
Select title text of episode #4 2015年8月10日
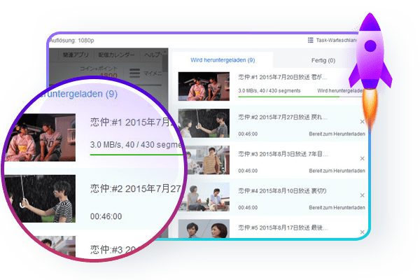click(282, 191)
